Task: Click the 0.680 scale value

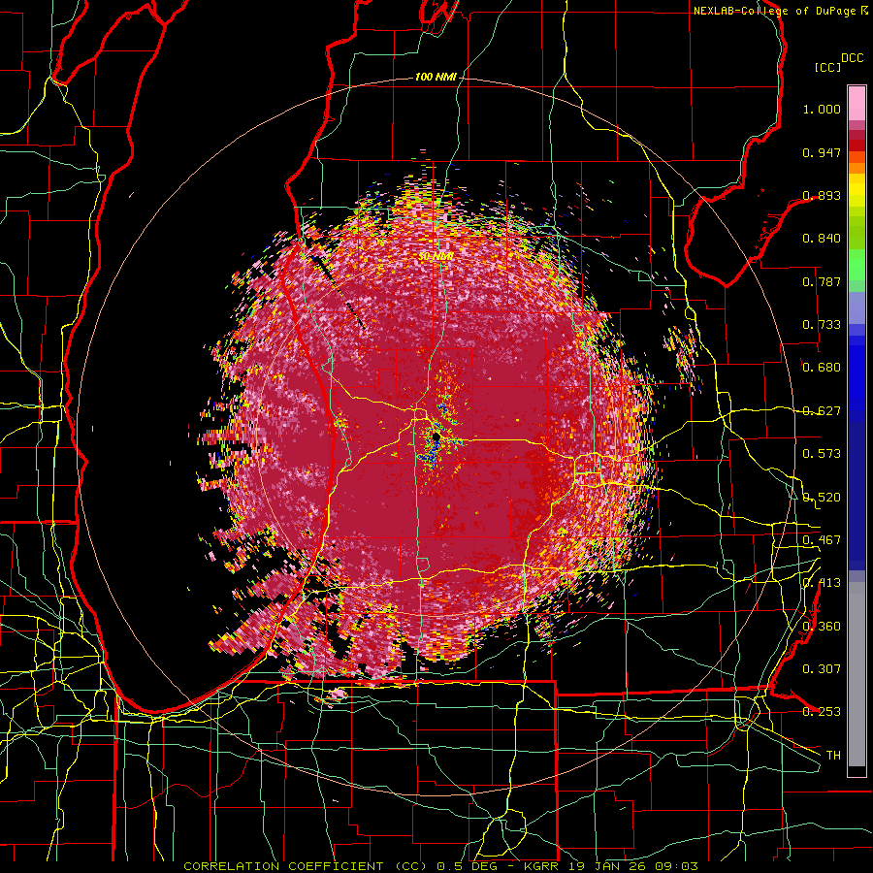Action: [x=822, y=368]
